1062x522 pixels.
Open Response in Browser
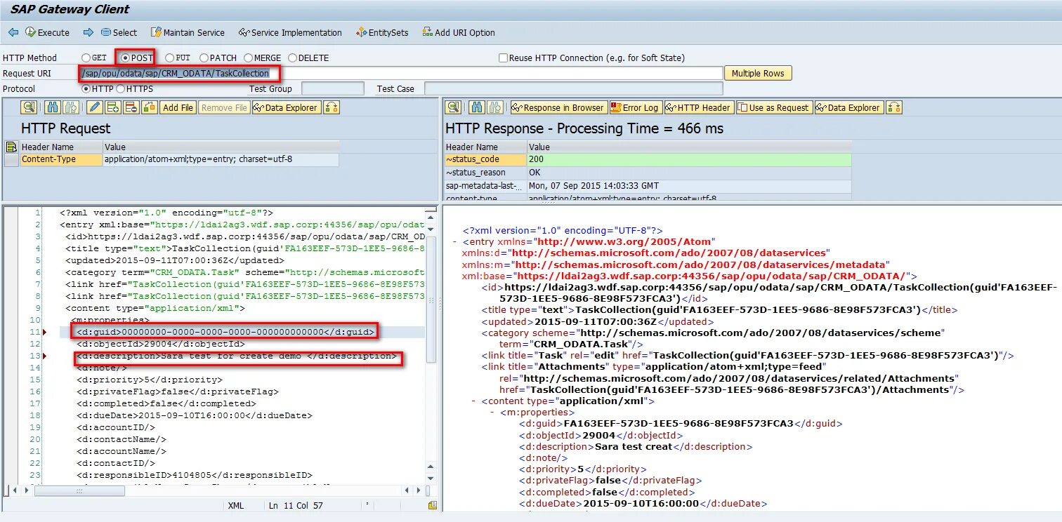[558, 107]
